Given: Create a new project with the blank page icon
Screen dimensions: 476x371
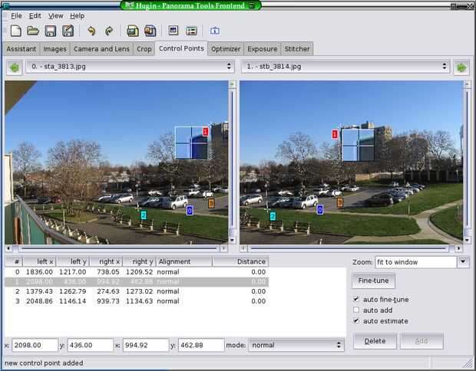Looking at the screenshot, I should pyautogui.click(x=16, y=31).
